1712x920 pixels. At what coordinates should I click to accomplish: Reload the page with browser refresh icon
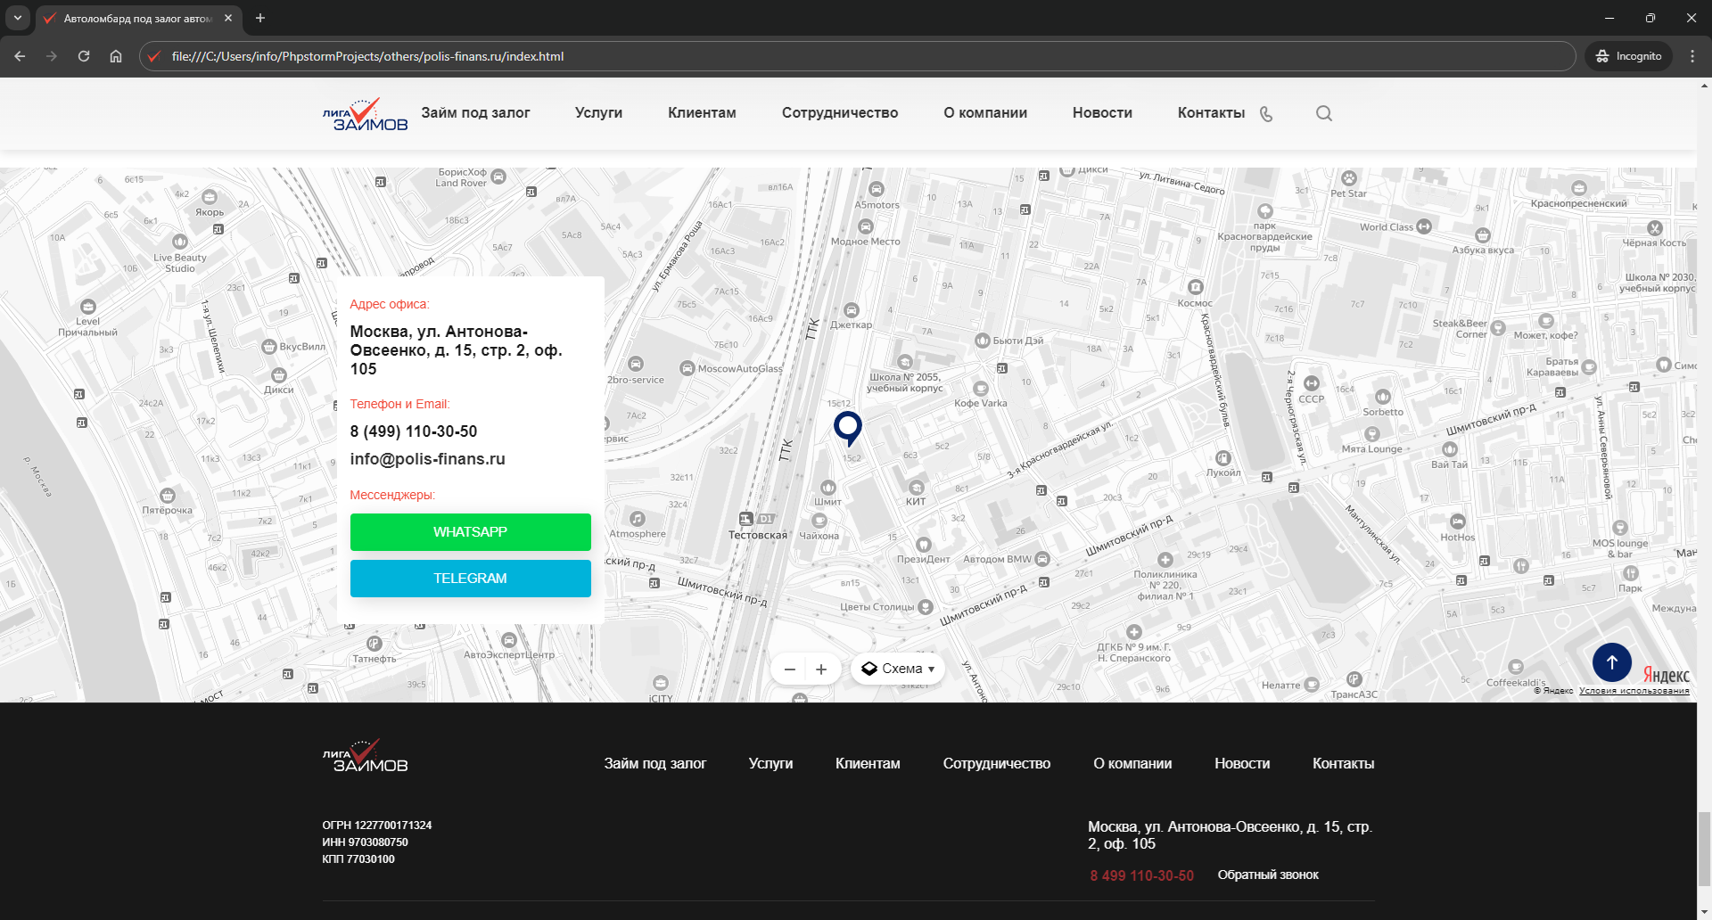[x=84, y=56]
